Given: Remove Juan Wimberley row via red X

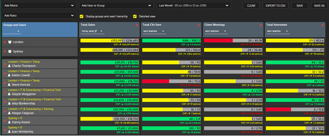Looking at the screenshot, I should 5,130.
